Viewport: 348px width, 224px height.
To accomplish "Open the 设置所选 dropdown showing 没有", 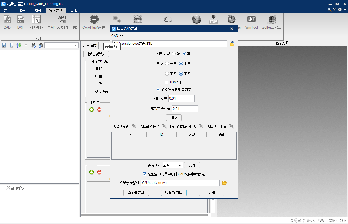I will tap(172, 165).
